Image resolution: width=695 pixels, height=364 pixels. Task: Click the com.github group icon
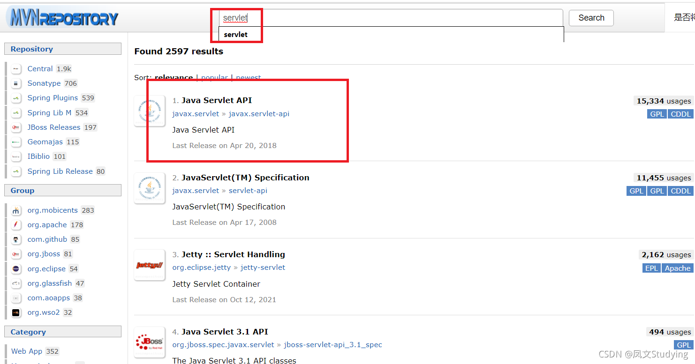click(x=16, y=239)
